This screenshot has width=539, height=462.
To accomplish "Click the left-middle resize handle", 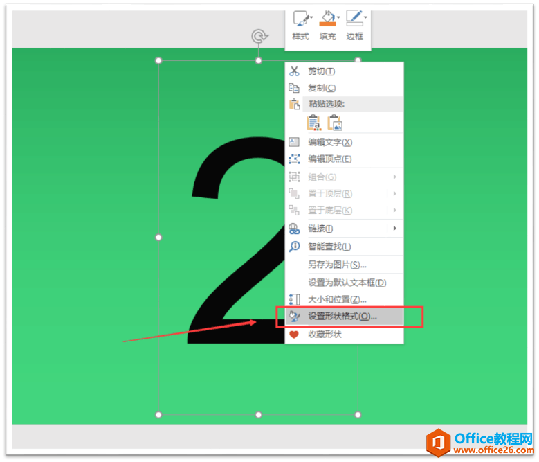I will (158, 238).
